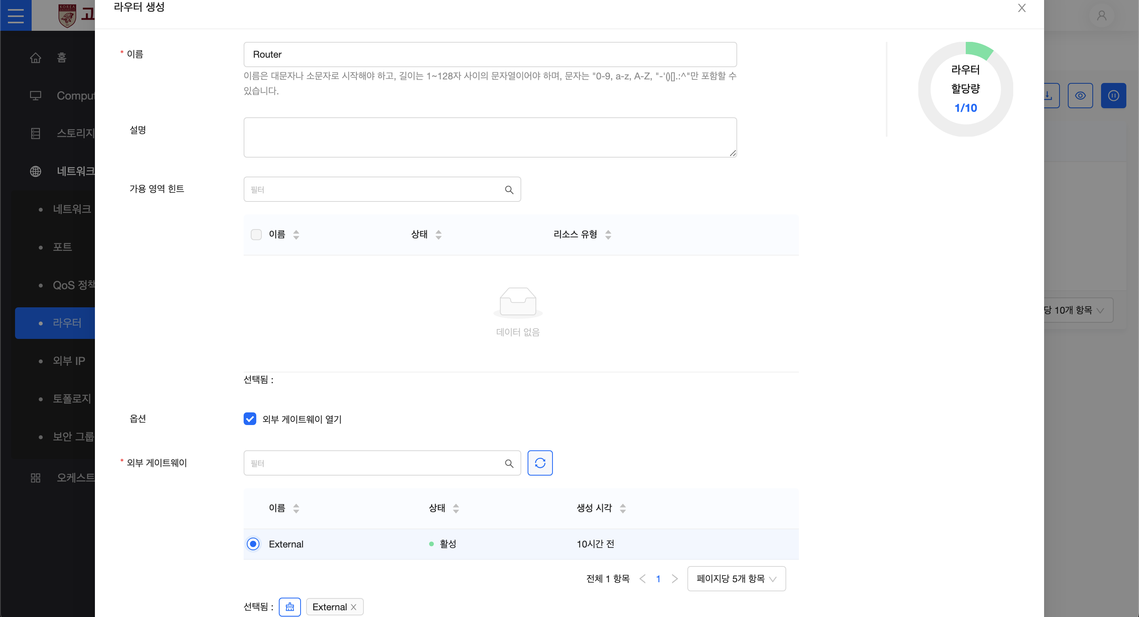The height and width of the screenshot is (617, 1139).
Task: Click the 10시간 전 creation time cell
Action: tap(595, 544)
